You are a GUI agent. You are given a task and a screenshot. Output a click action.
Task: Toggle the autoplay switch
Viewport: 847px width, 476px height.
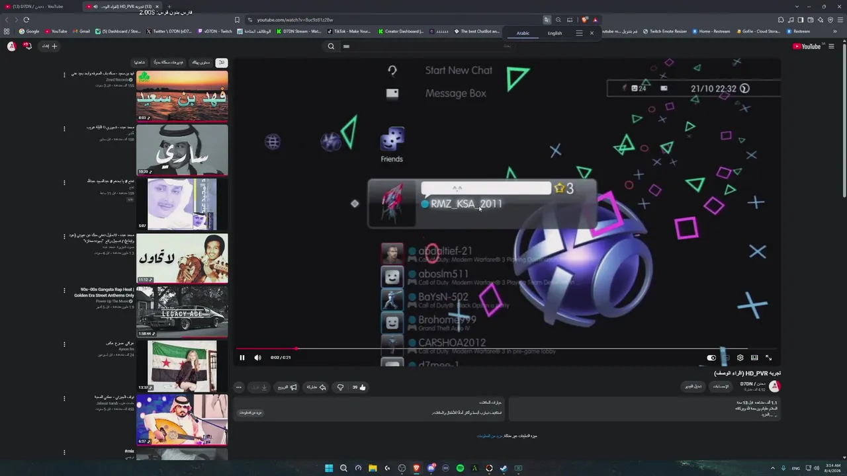click(x=711, y=358)
